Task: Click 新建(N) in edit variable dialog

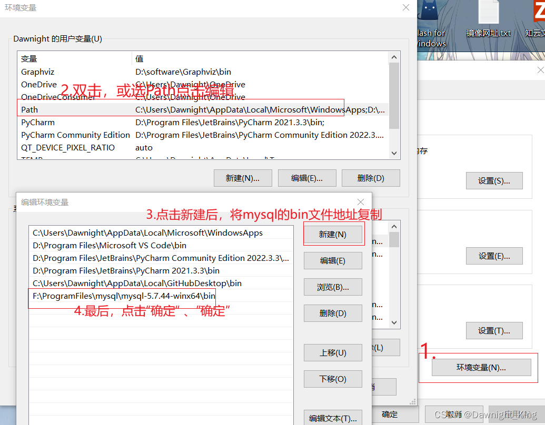Action: [333, 235]
